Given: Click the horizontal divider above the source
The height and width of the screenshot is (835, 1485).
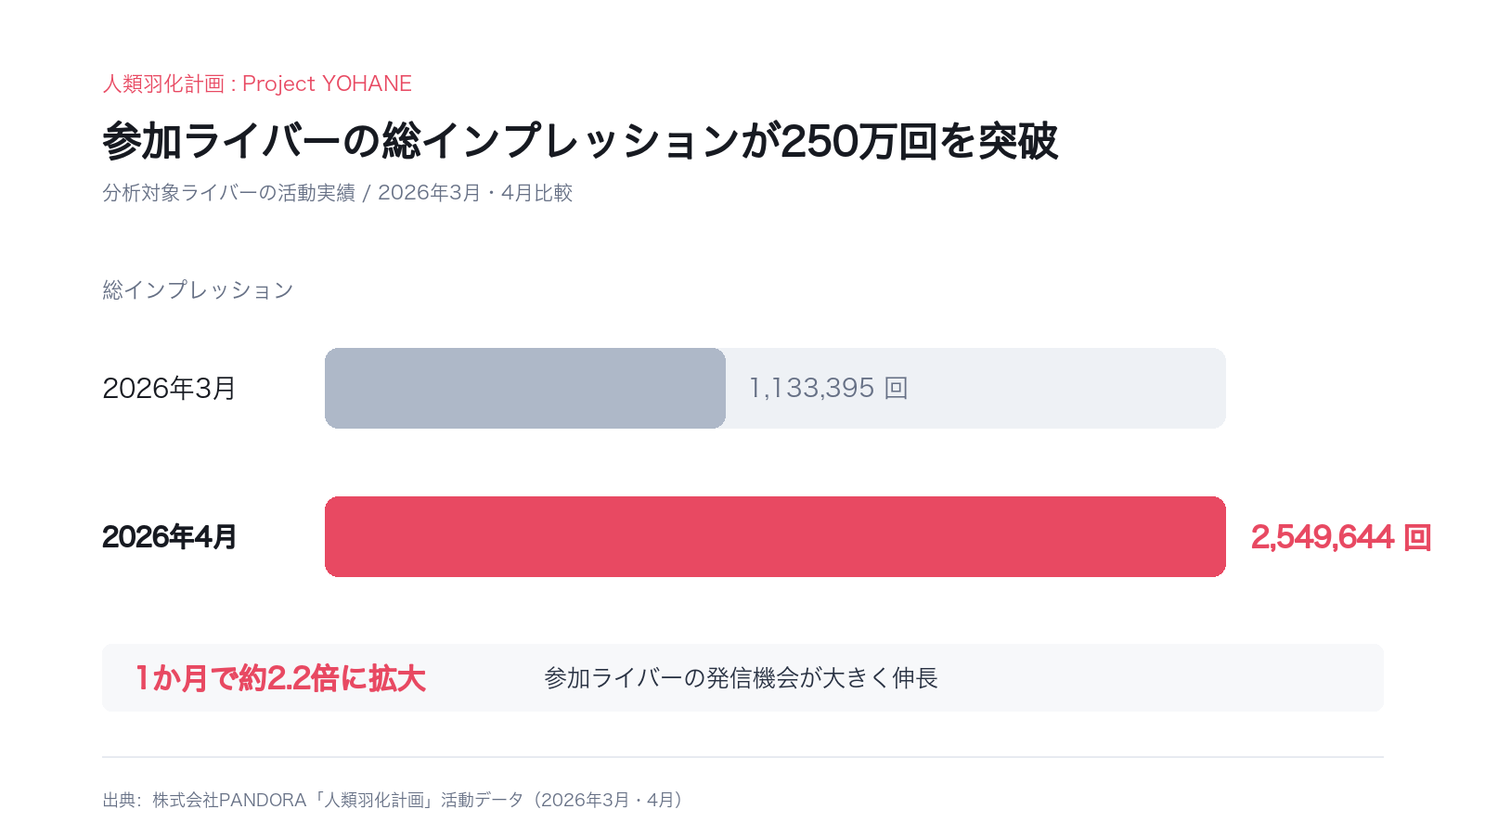Looking at the screenshot, I should point(742,757).
